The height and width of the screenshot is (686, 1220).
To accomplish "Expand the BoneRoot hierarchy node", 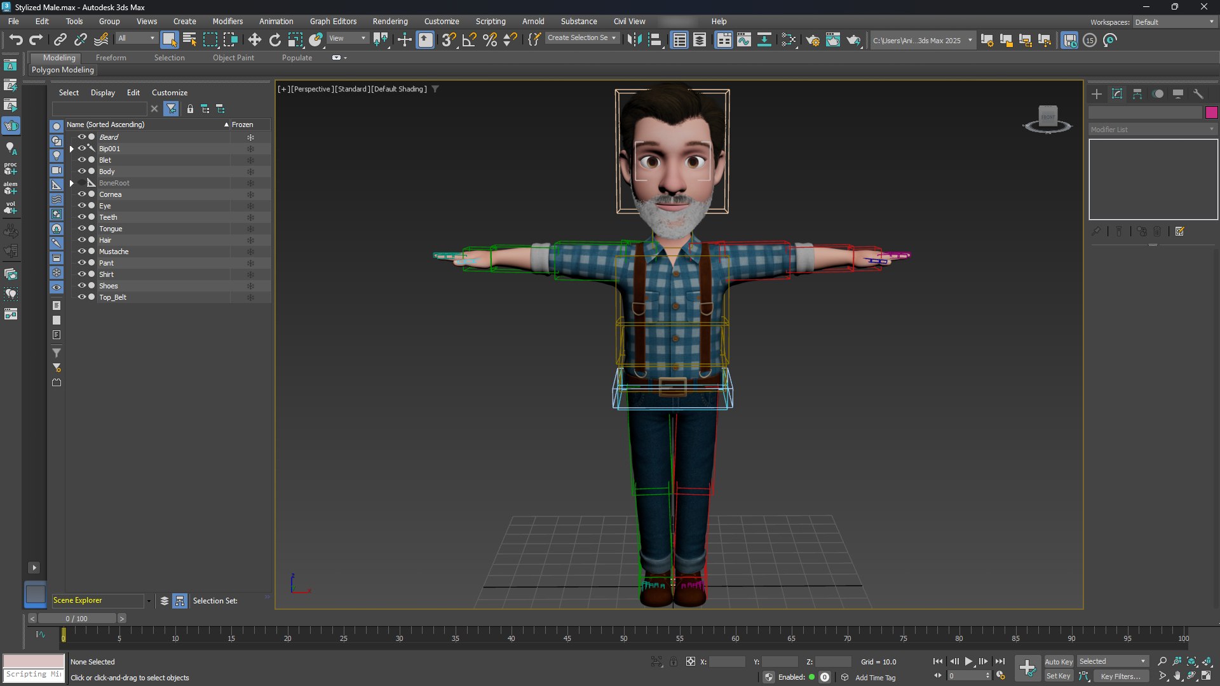I will [x=72, y=183].
